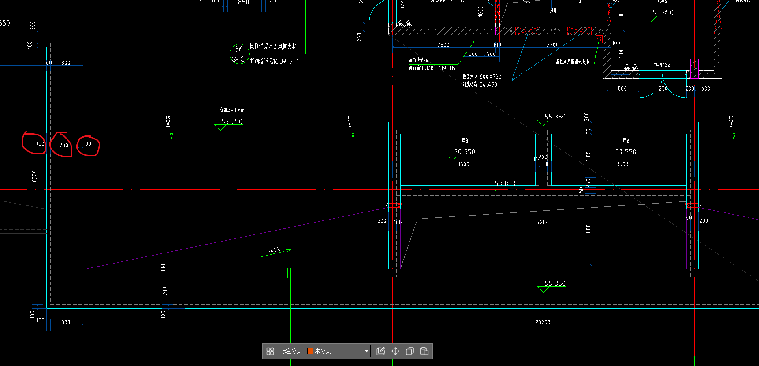The height and width of the screenshot is (366, 759).
Task: Select the 保温上人平屋面 roof label
Action: tap(232, 110)
